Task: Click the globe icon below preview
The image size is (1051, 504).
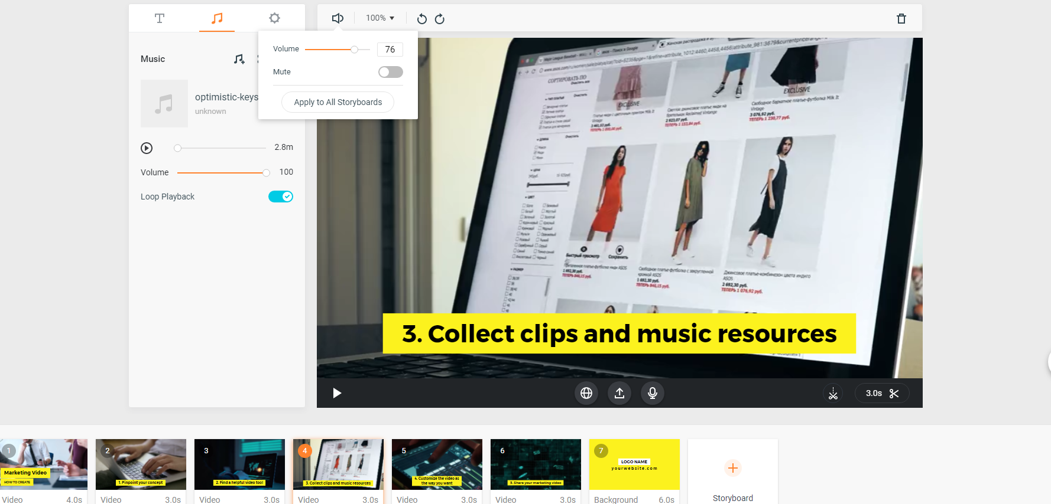Action: [586, 393]
